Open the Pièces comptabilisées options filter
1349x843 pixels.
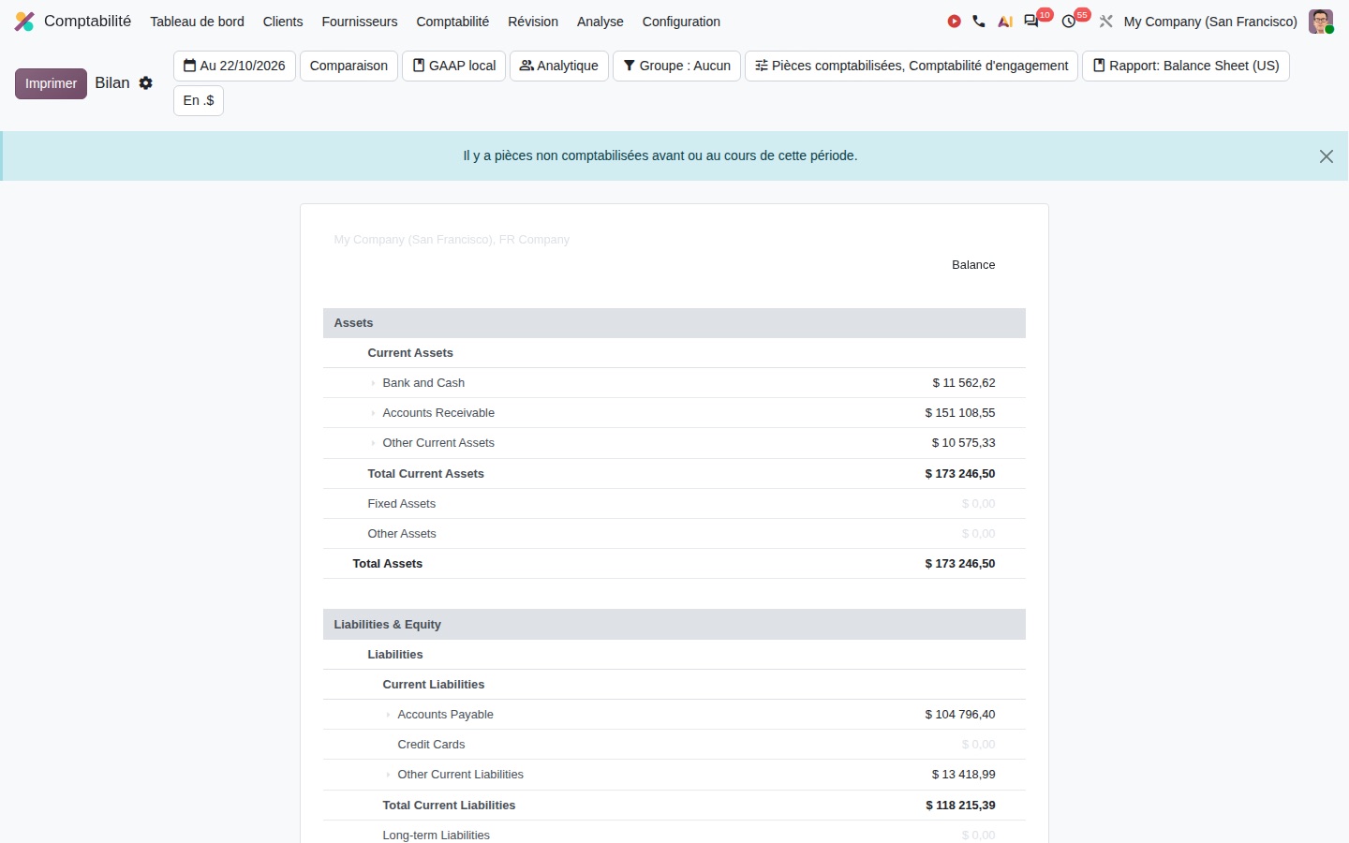[912, 66]
